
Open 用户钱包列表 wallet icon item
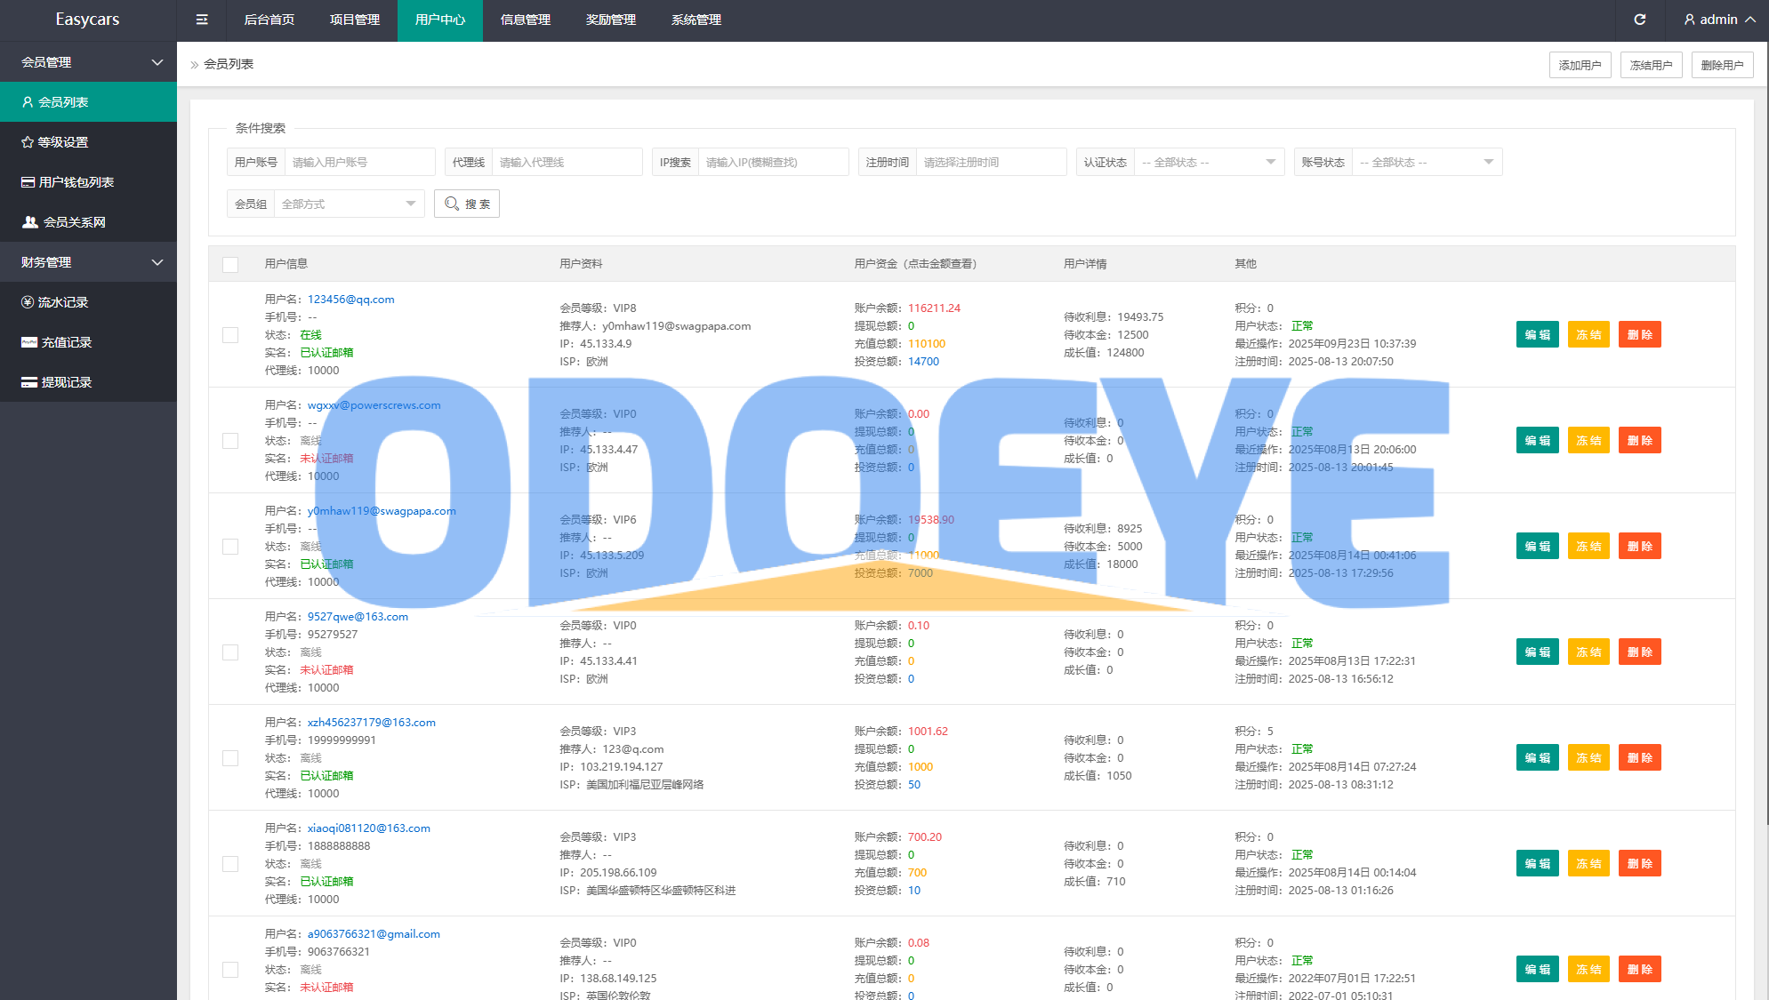click(x=76, y=182)
